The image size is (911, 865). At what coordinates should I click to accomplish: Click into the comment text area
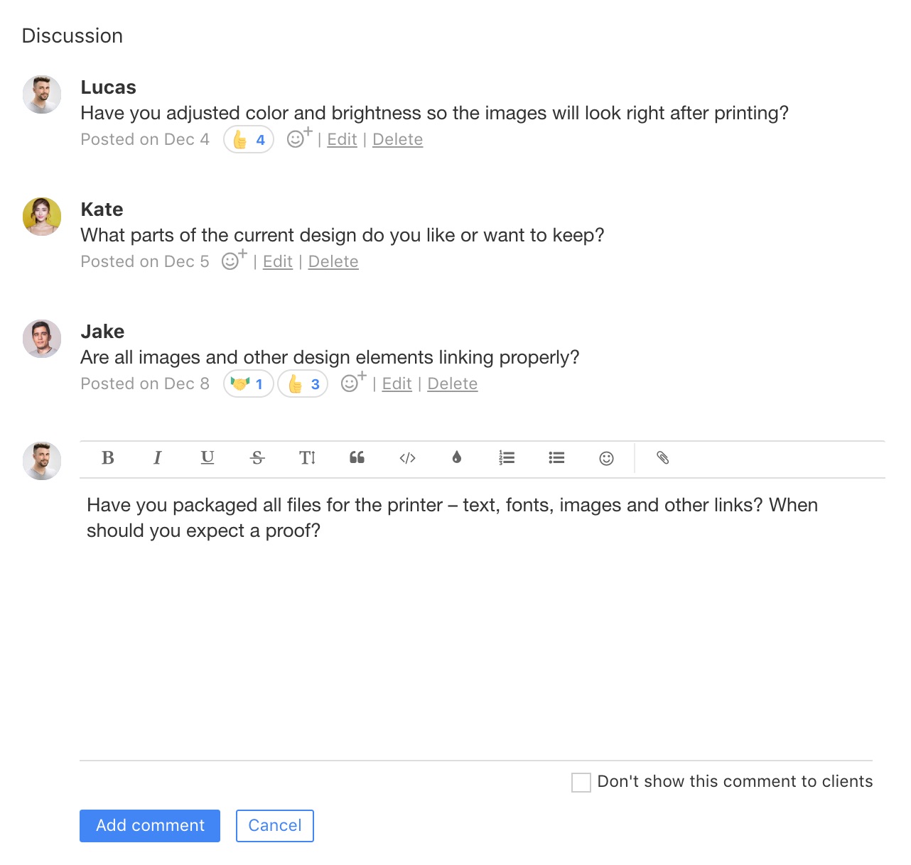476,625
